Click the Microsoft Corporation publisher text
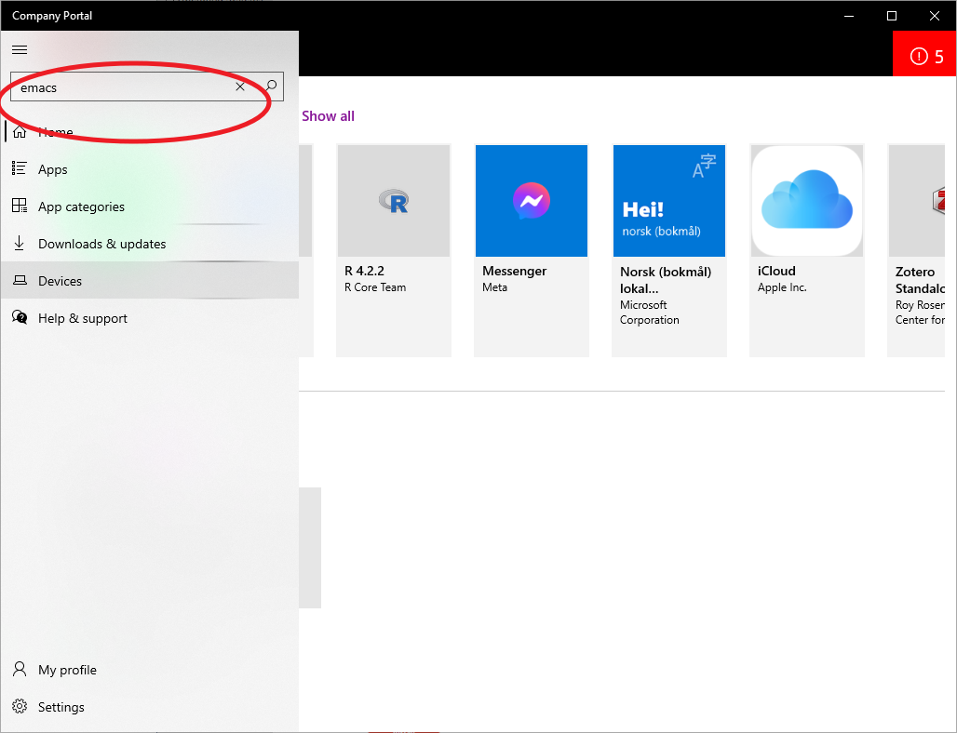 650,313
